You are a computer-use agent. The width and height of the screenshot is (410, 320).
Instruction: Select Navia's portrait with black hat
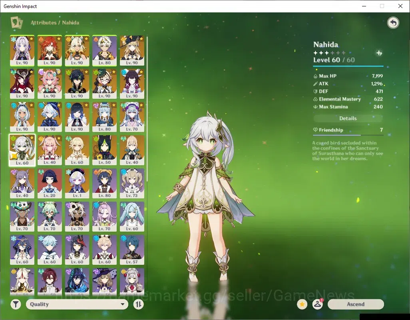tap(132, 50)
